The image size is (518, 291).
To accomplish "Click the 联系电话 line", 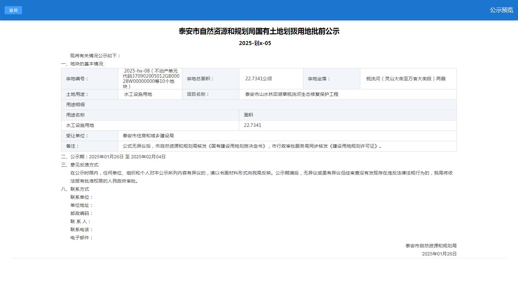I will point(82,229).
